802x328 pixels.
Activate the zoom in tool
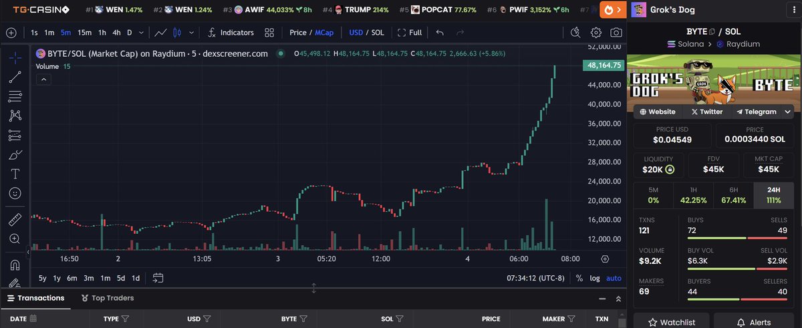(15, 238)
